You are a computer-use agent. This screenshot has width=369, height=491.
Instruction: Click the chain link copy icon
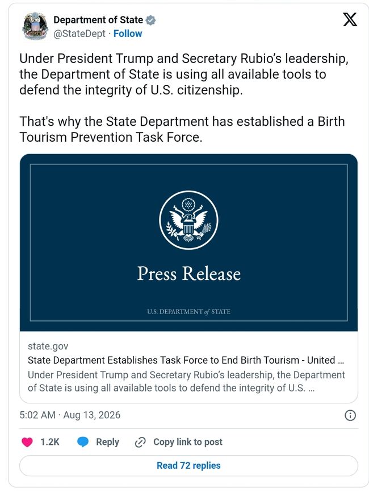point(140,442)
